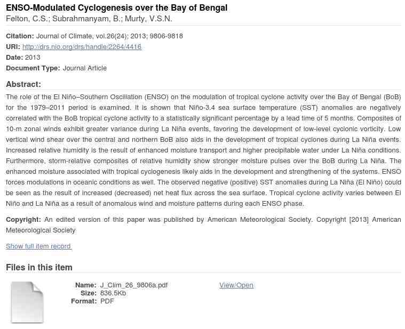Click the Format value PDF

pyautogui.click(x=107, y=301)
